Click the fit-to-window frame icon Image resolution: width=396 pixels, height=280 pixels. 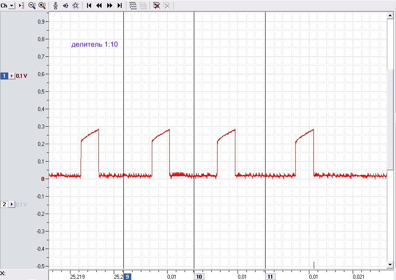[x=76, y=6]
